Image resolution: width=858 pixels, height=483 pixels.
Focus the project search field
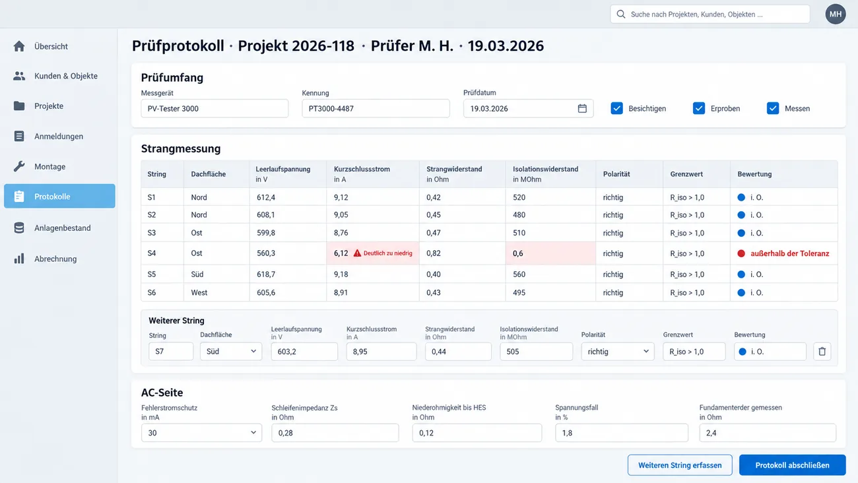pyautogui.click(x=710, y=14)
